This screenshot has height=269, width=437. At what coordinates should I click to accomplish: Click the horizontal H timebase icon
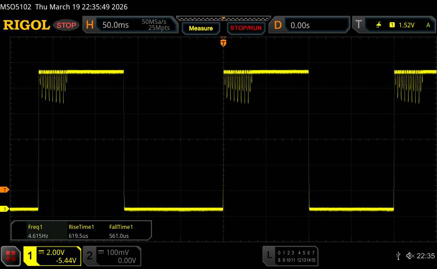[x=90, y=25]
